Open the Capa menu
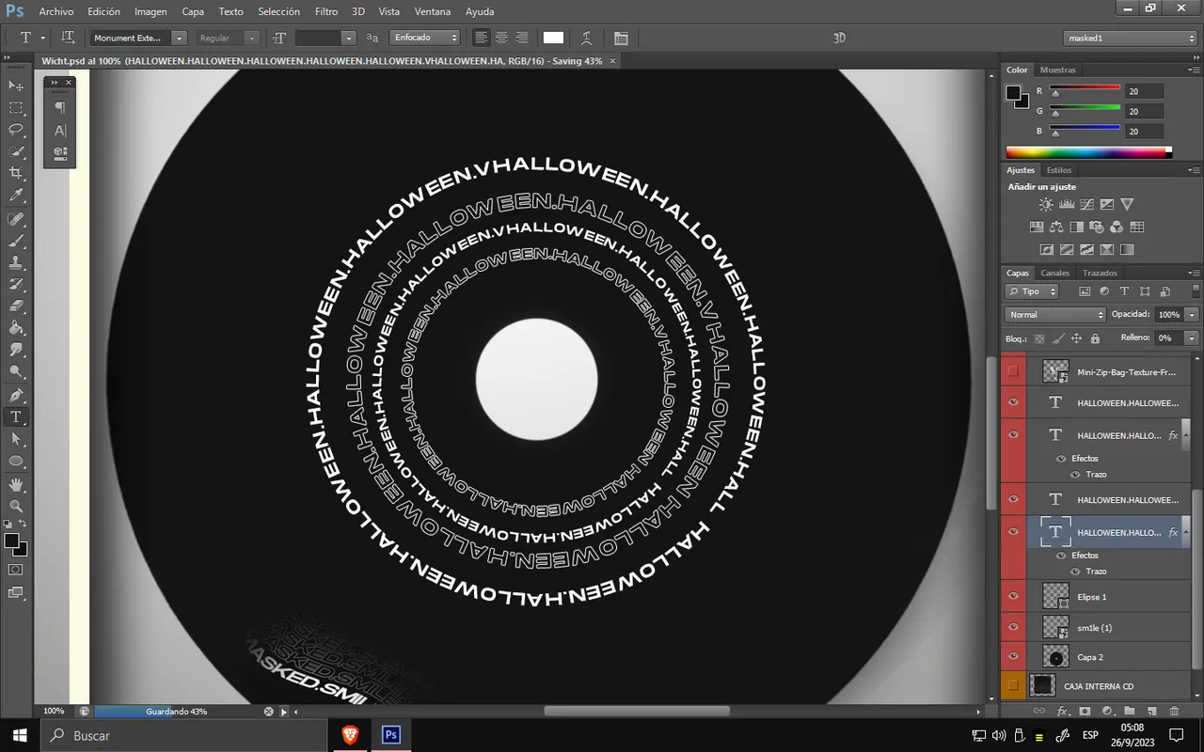Screen dimensions: 1204x752 point(193,11)
